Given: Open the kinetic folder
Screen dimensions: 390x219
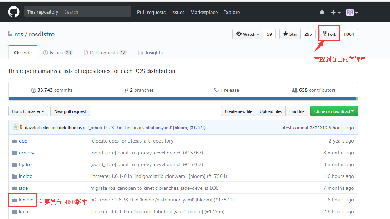Looking at the screenshot, I should point(26,200).
